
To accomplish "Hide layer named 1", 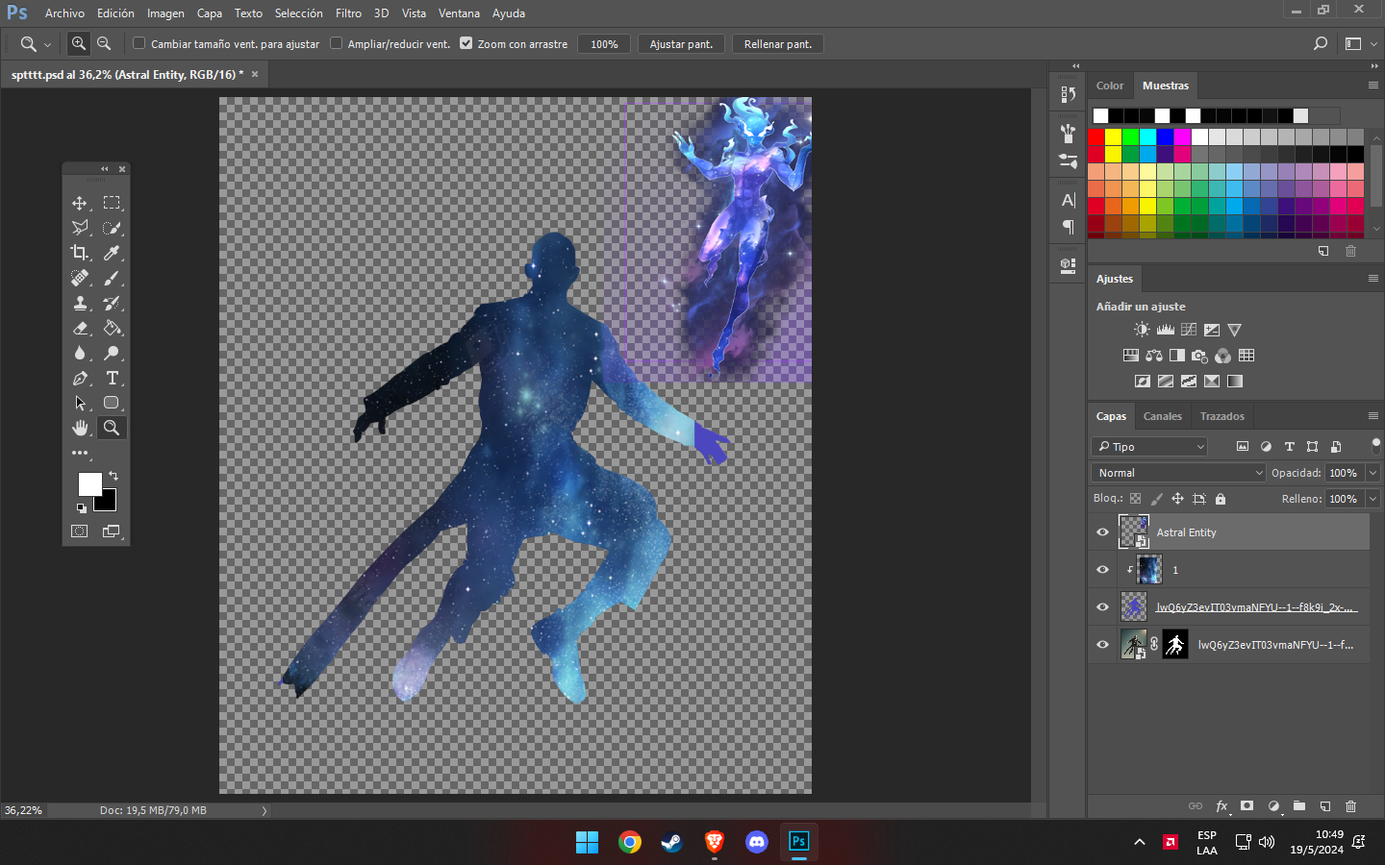I will (1103, 570).
